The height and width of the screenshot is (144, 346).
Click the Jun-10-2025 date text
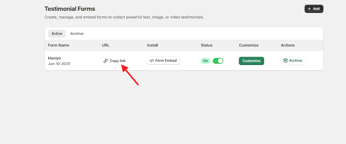[59, 64]
